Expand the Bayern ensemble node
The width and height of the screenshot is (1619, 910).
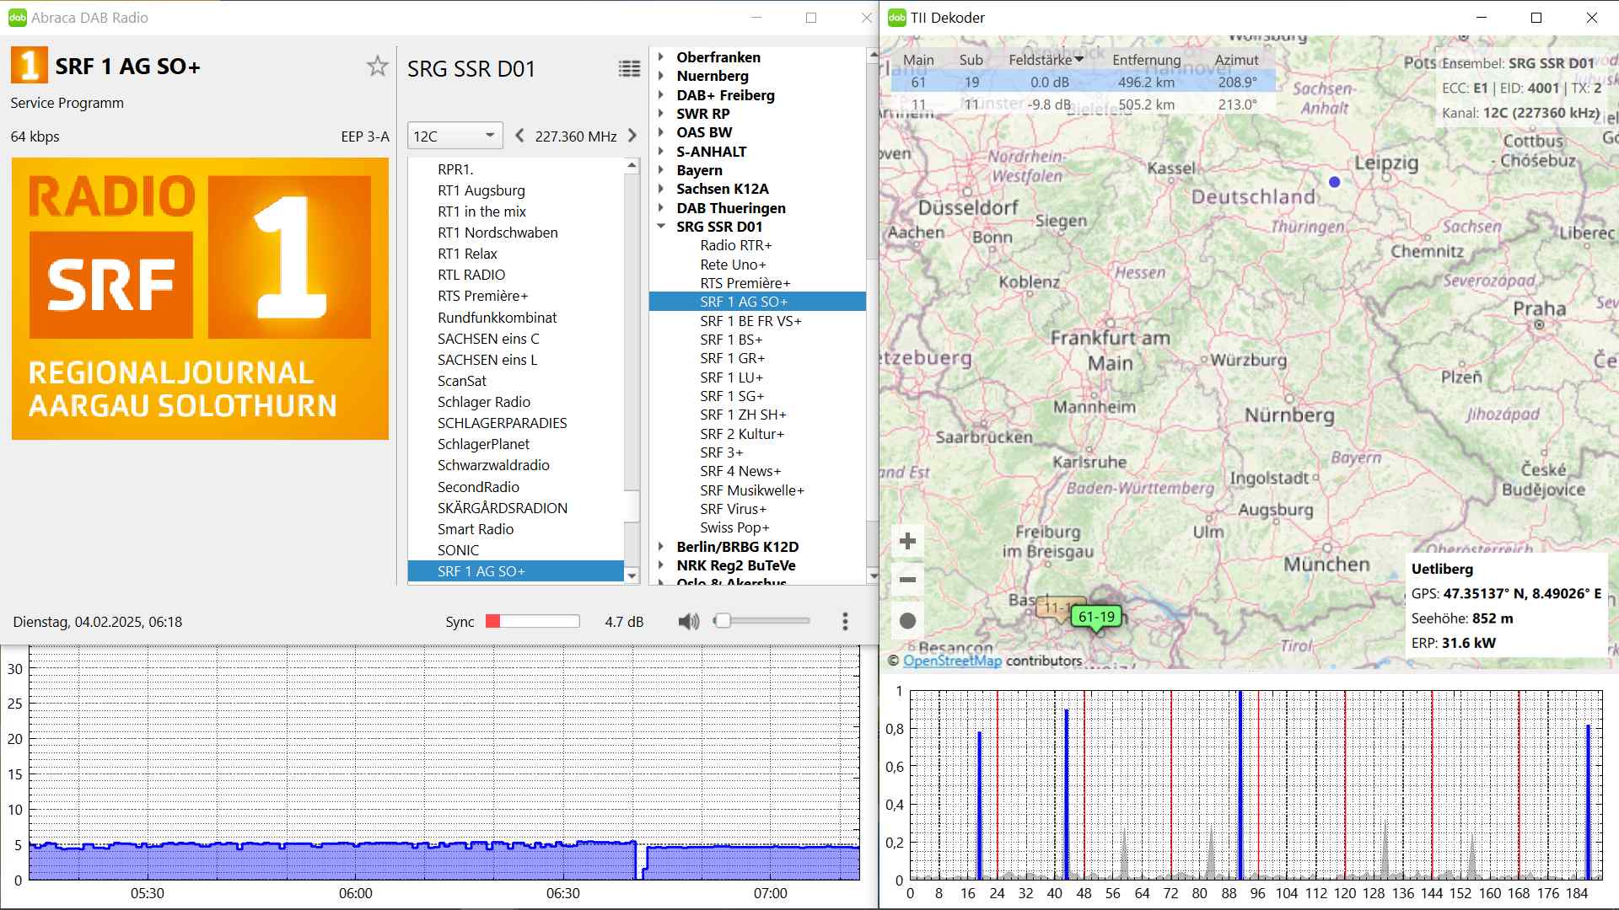tap(661, 170)
